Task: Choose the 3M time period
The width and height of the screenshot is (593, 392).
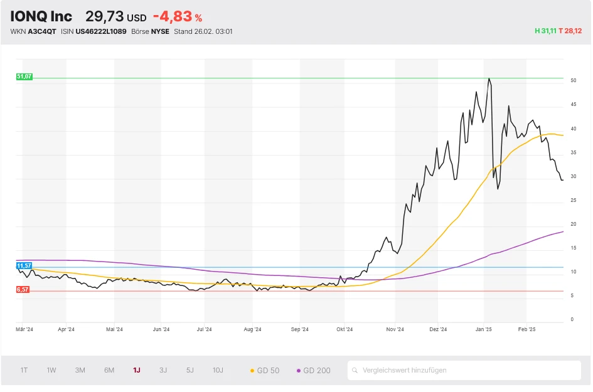Action: pyautogui.click(x=80, y=370)
